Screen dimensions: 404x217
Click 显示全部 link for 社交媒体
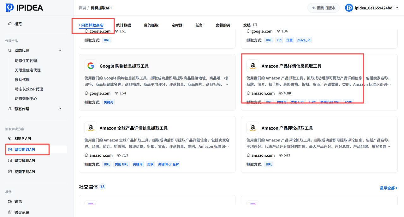click(x=389, y=188)
